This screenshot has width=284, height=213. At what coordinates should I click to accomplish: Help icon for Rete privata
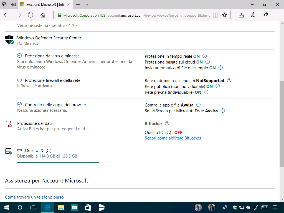coord(206,92)
